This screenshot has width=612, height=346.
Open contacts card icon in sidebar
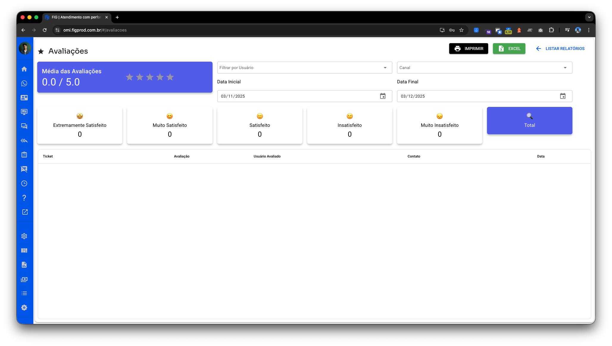[24, 98]
